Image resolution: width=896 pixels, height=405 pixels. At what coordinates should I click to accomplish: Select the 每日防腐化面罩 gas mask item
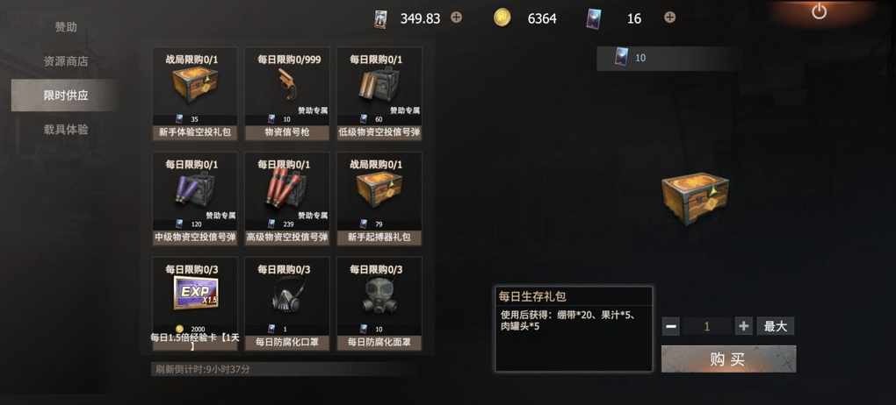click(x=379, y=303)
